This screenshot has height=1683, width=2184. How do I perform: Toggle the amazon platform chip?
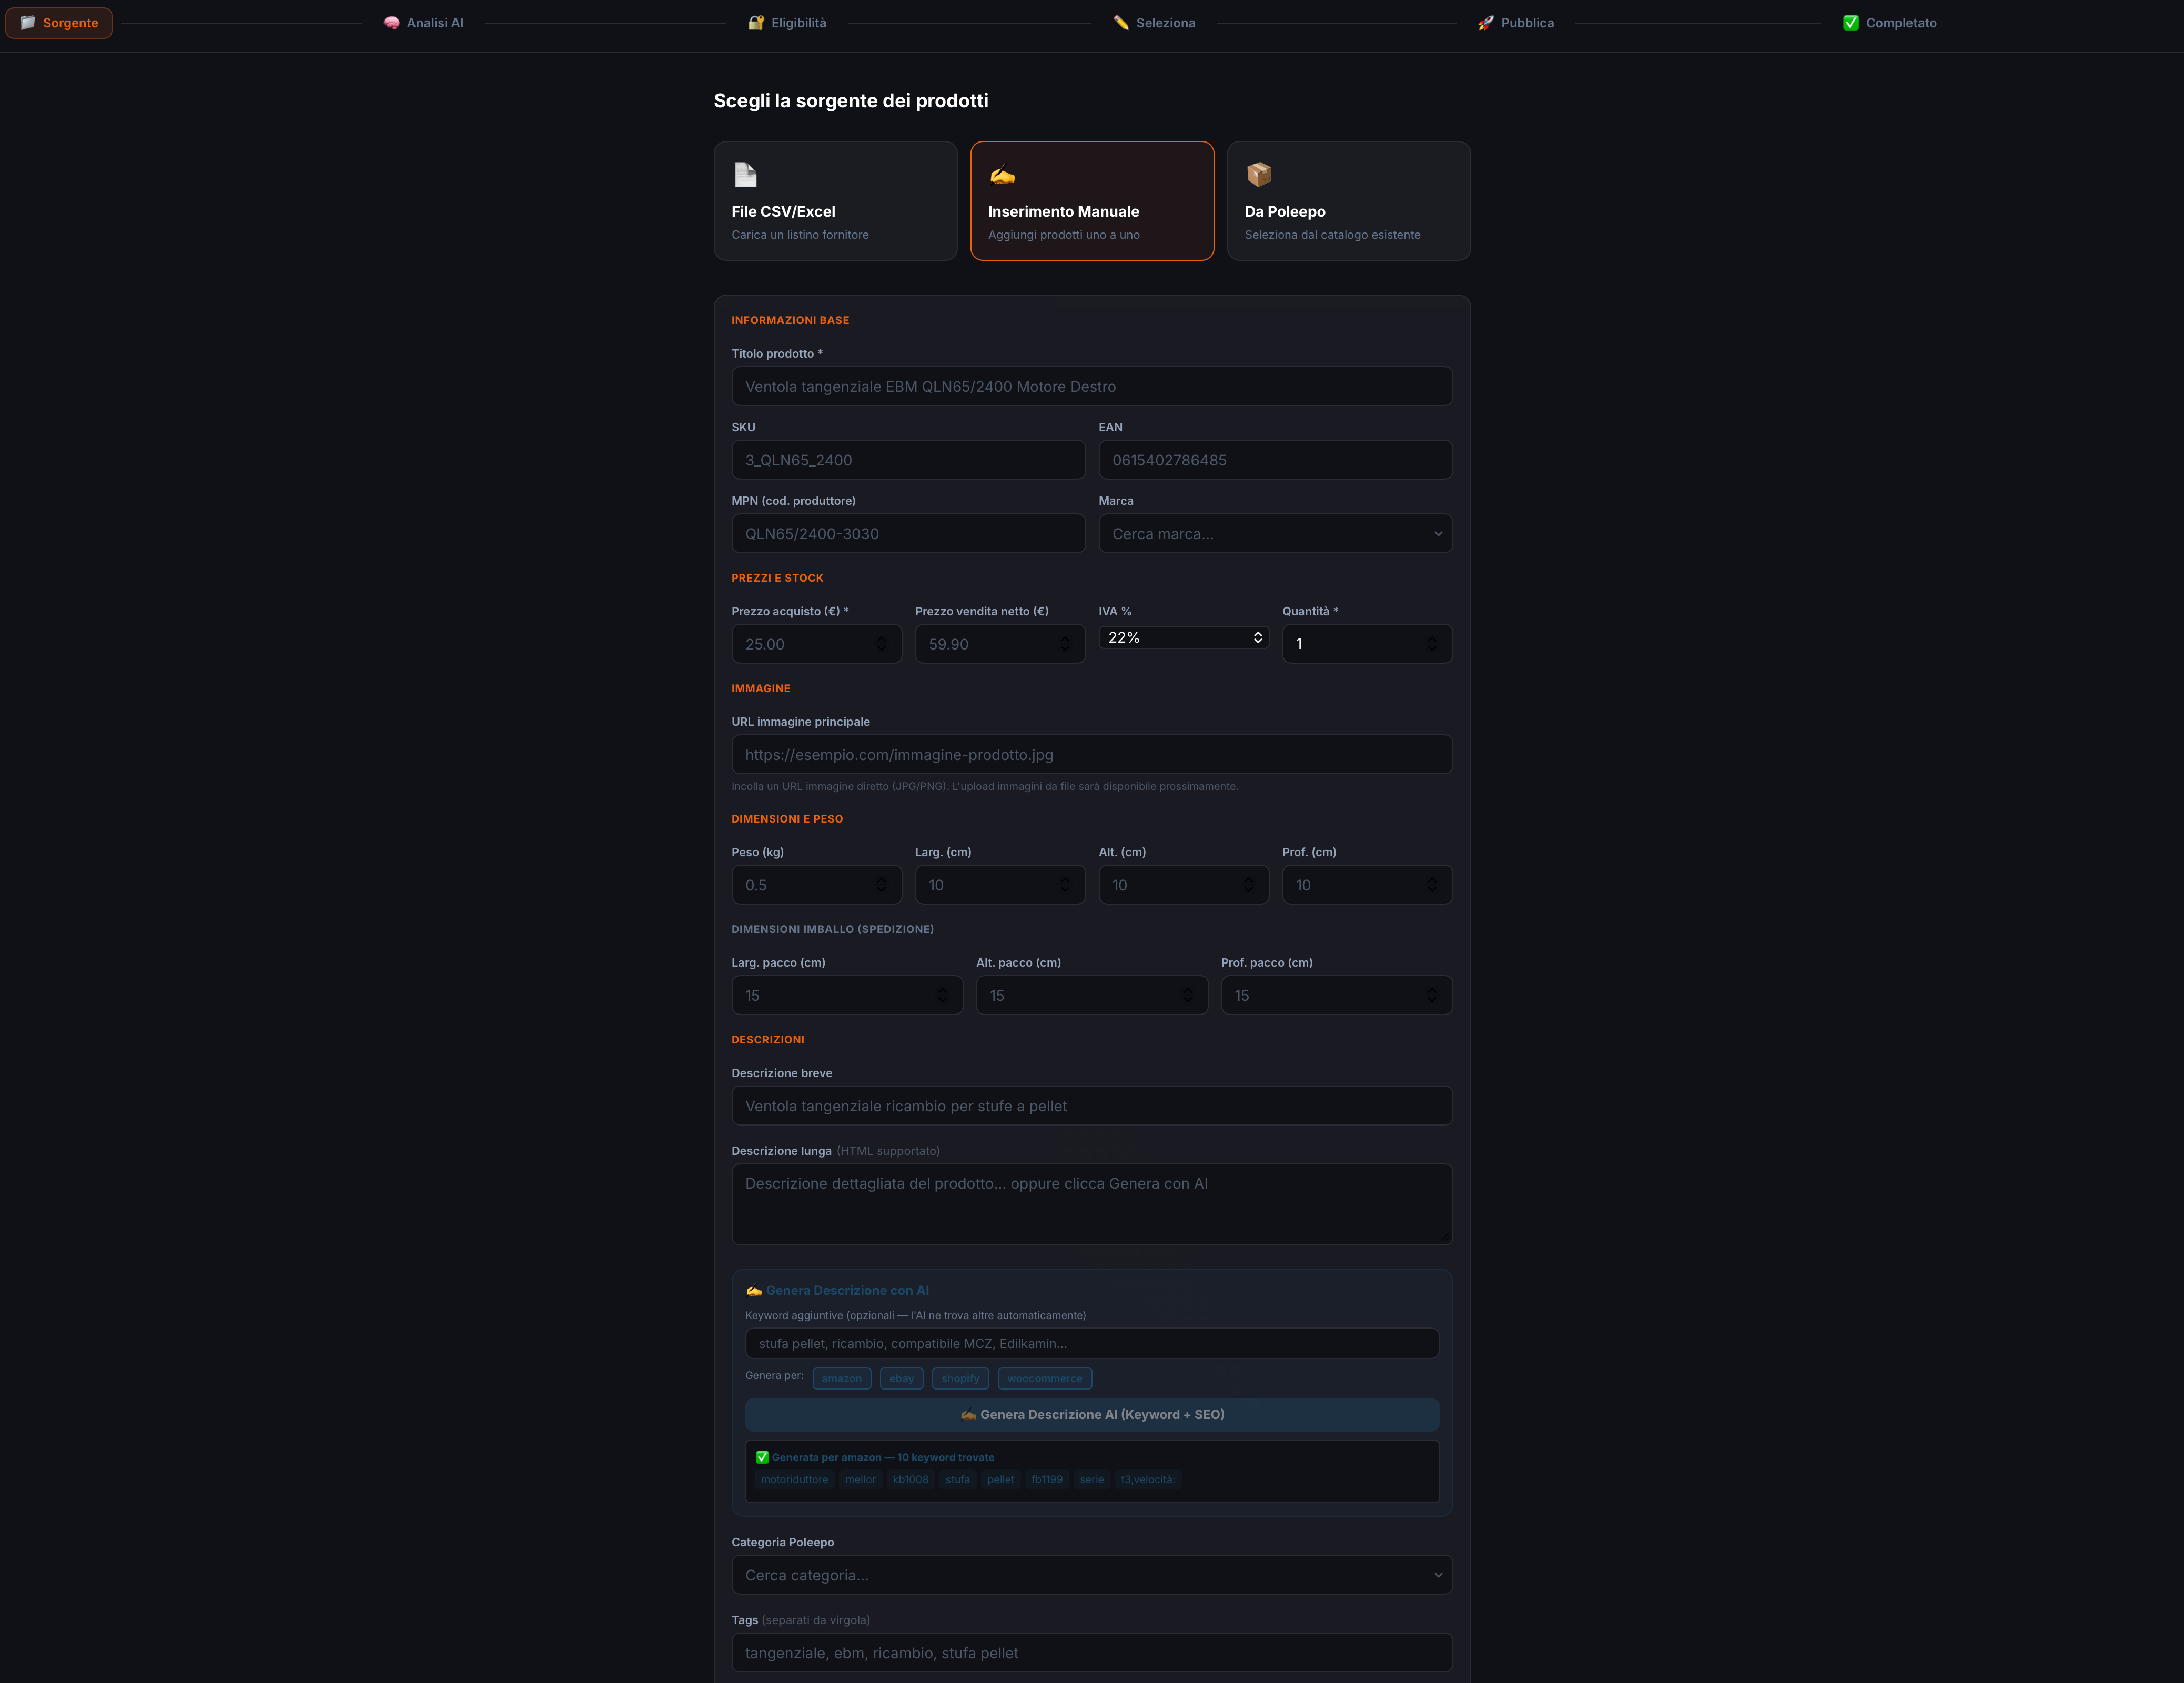[841, 1378]
